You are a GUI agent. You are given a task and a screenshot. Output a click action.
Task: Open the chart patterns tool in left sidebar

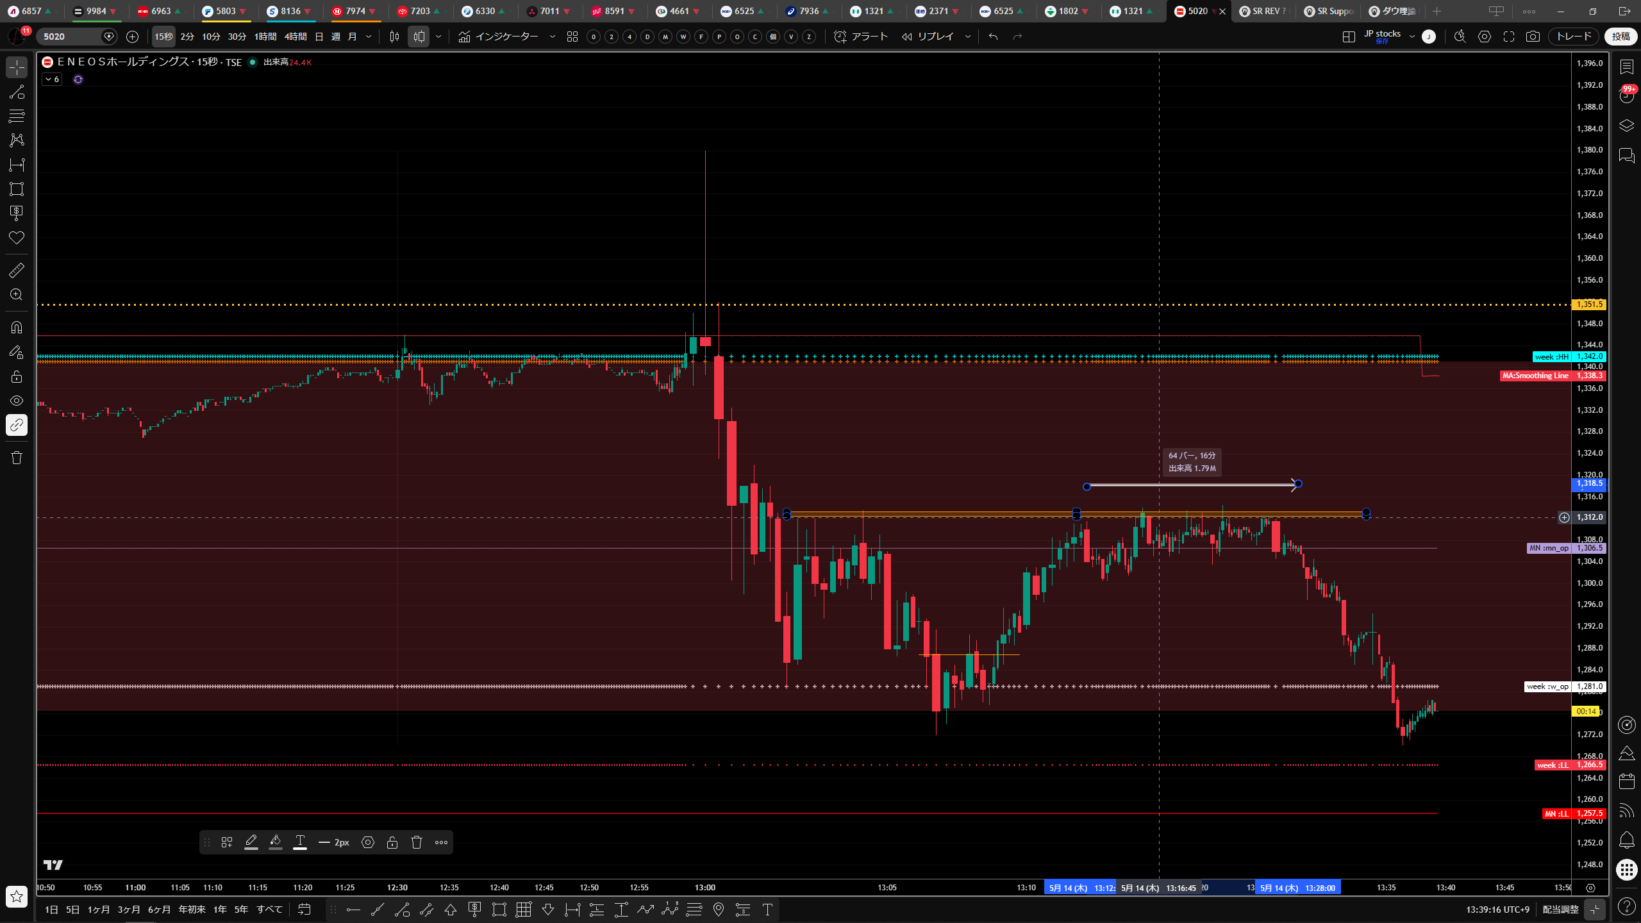point(17,140)
